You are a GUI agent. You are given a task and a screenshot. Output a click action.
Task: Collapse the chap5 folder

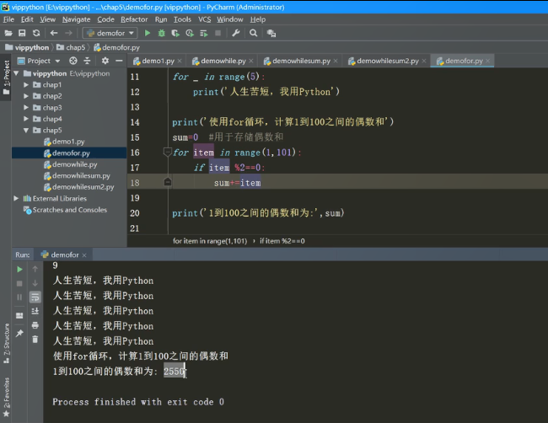click(26, 131)
